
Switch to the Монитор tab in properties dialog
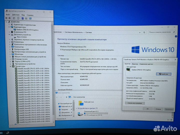(135, 64)
